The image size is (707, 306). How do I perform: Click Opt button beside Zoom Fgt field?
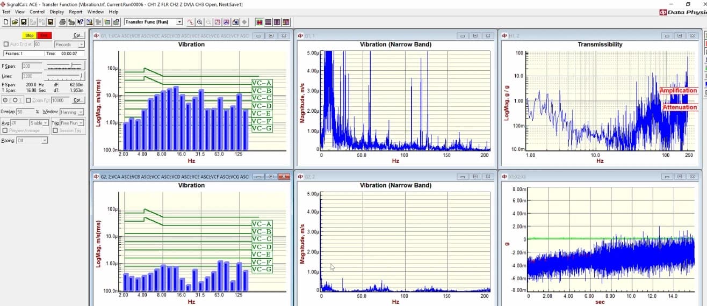coord(78,100)
